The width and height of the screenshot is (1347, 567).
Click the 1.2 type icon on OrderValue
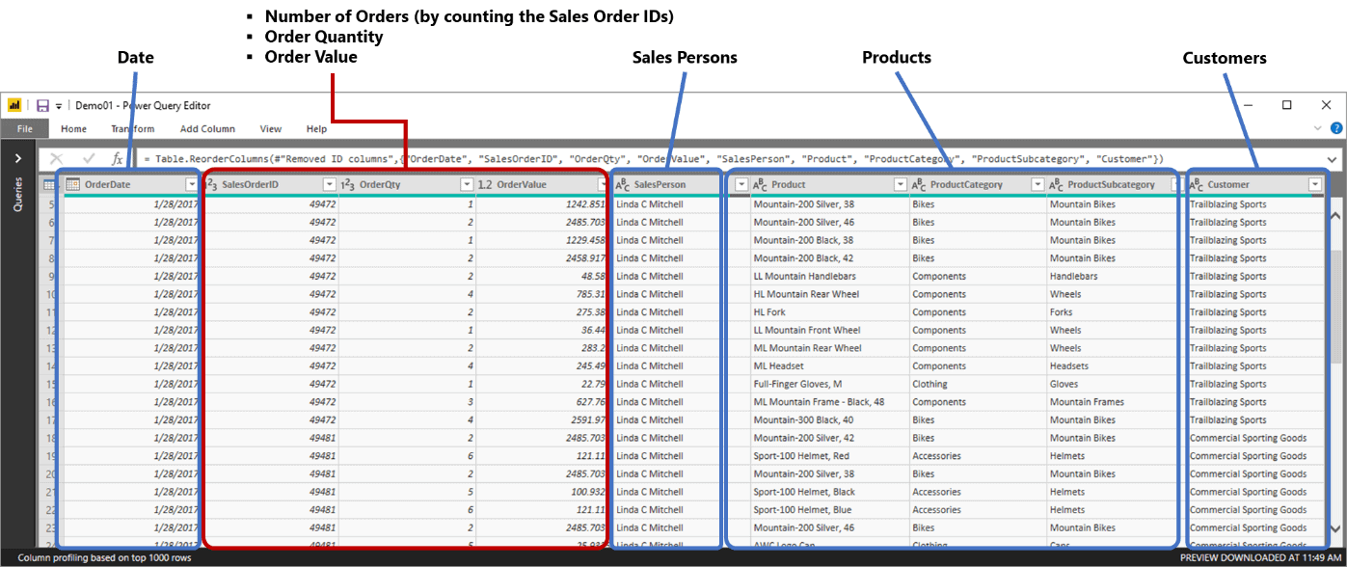(485, 184)
